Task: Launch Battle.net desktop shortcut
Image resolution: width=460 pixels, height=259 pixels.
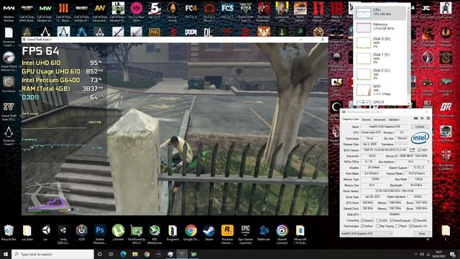Action: pyautogui.click(x=264, y=233)
